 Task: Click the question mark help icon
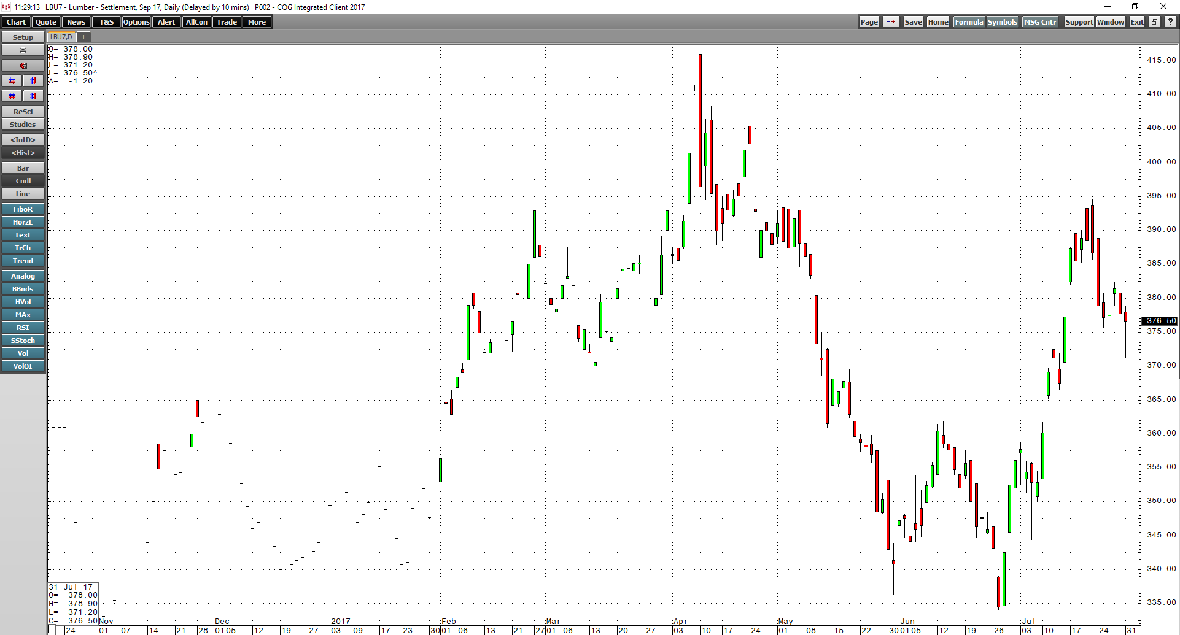1170,22
